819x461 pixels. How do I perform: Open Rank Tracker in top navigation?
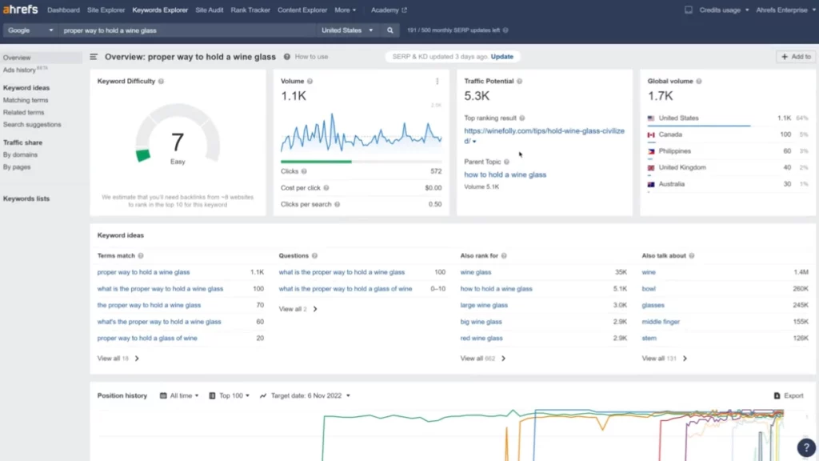[x=250, y=10]
